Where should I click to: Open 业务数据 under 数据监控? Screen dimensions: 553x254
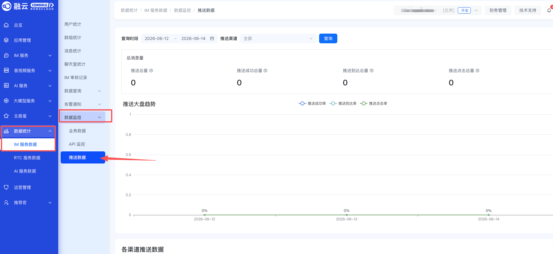pyautogui.click(x=77, y=131)
